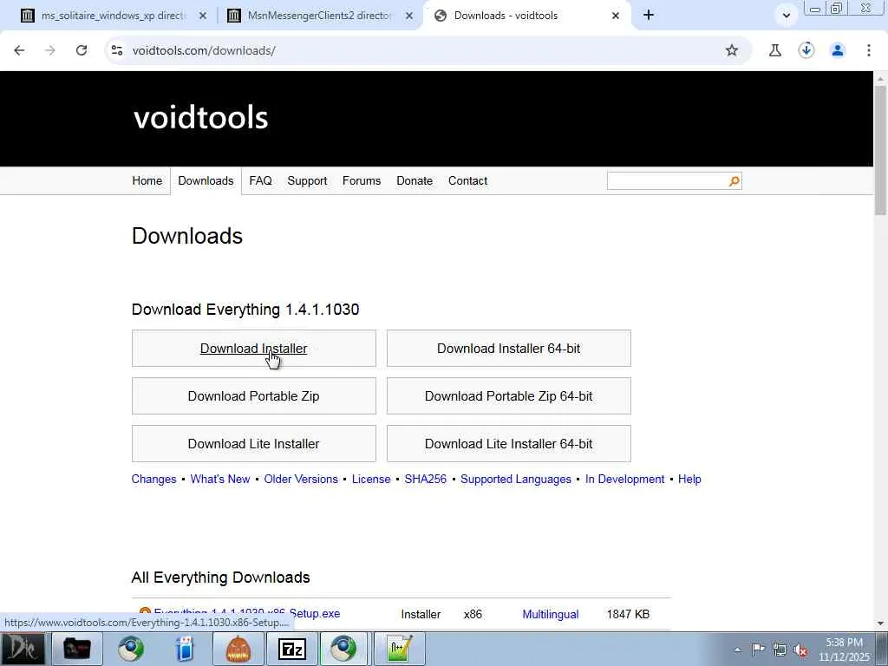Screen dimensions: 888x666
Task: Close the Downloads - voidtools tab
Action: (616, 16)
